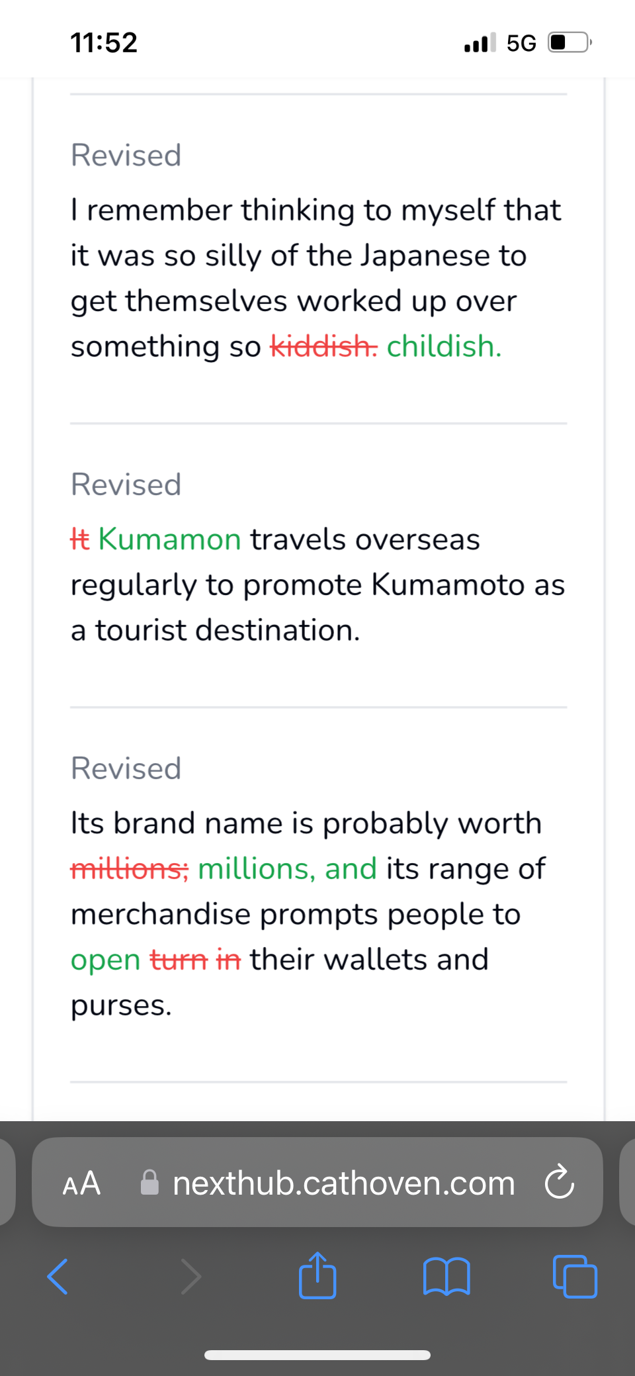Tap the 5G network indicator
Image resolution: width=635 pixels, height=1376 pixels.
pyautogui.click(x=521, y=43)
